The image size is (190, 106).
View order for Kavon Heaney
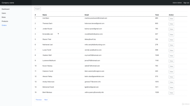point(171,66)
